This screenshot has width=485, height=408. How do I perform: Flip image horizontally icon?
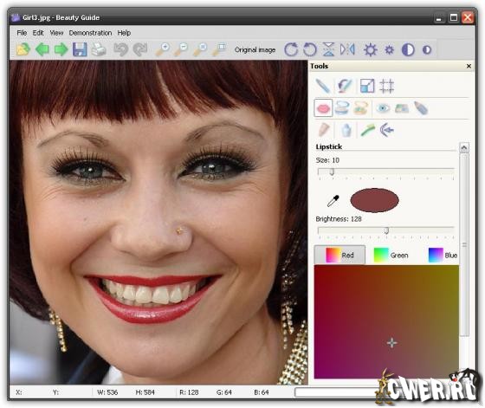[347, 49]
